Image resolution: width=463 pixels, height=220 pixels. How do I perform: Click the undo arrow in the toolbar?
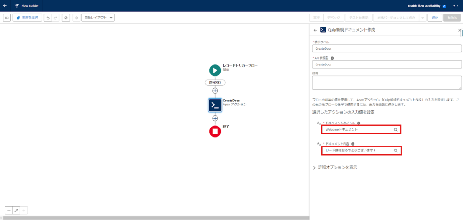[x=47, y=18]
